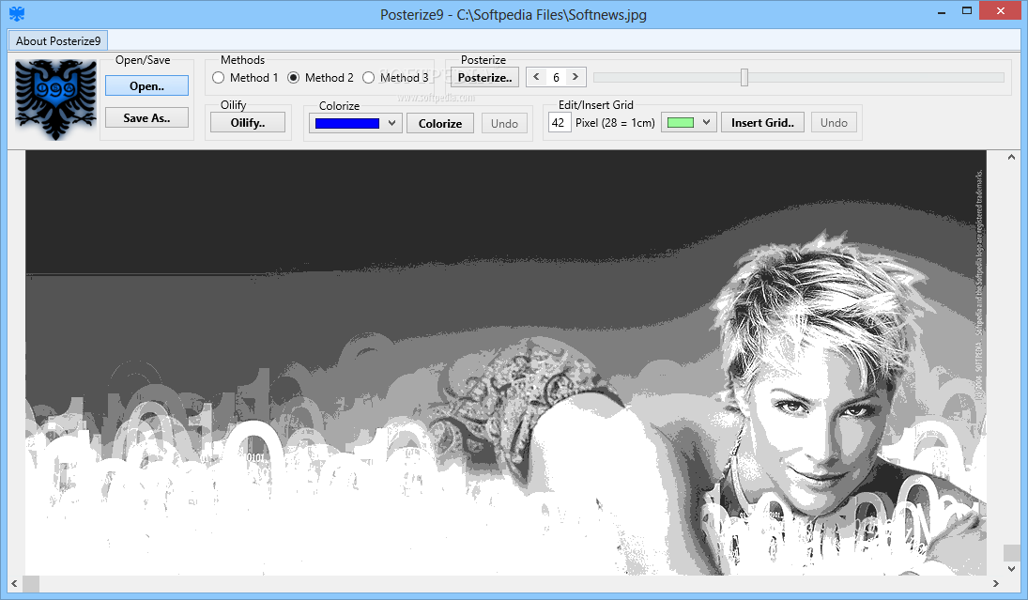1028x600 pixels.
Task: Decrease posterize level with left arrow
Action: coord(536,77)
